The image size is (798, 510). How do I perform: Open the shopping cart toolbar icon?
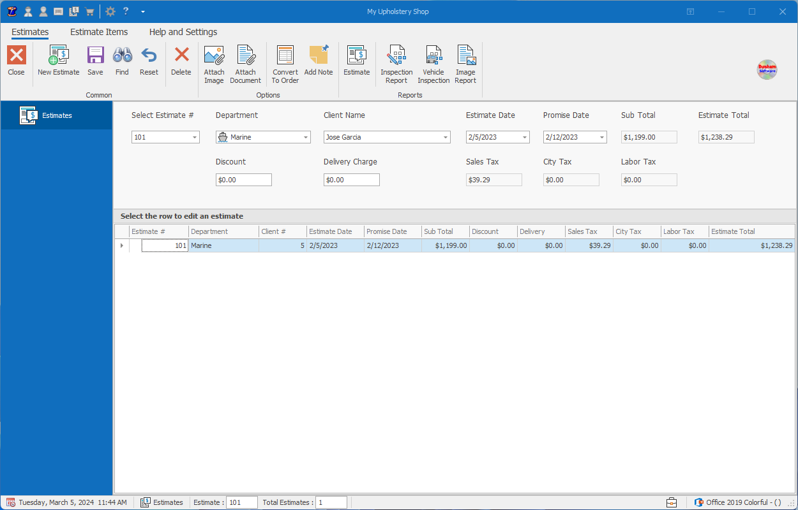tap(89, 11)
